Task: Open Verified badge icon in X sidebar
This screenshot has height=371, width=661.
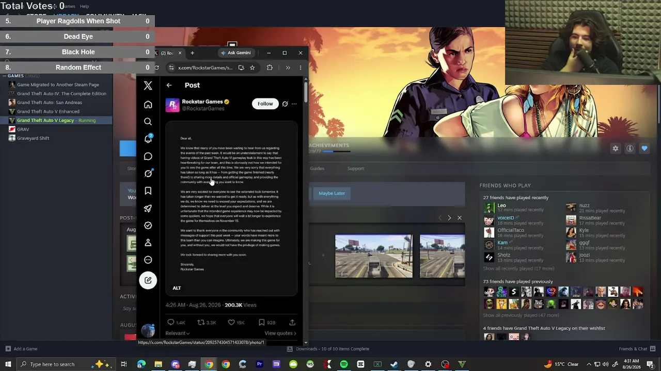Action: (148, 225)
